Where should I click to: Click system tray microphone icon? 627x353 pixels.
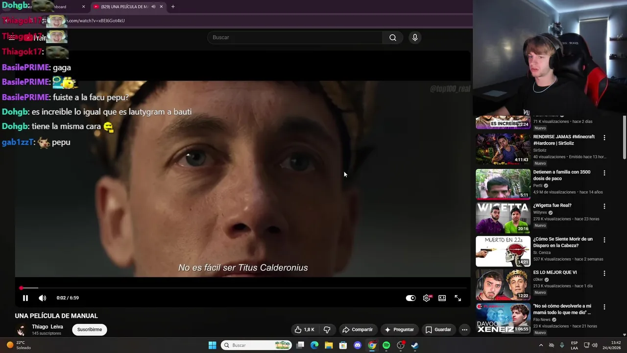562,345
